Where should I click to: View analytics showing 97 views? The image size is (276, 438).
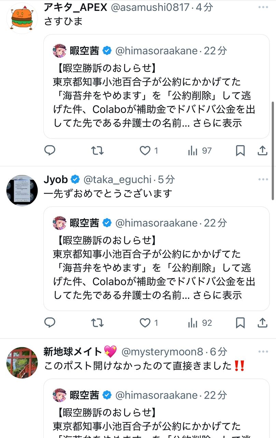coord(200,151)
